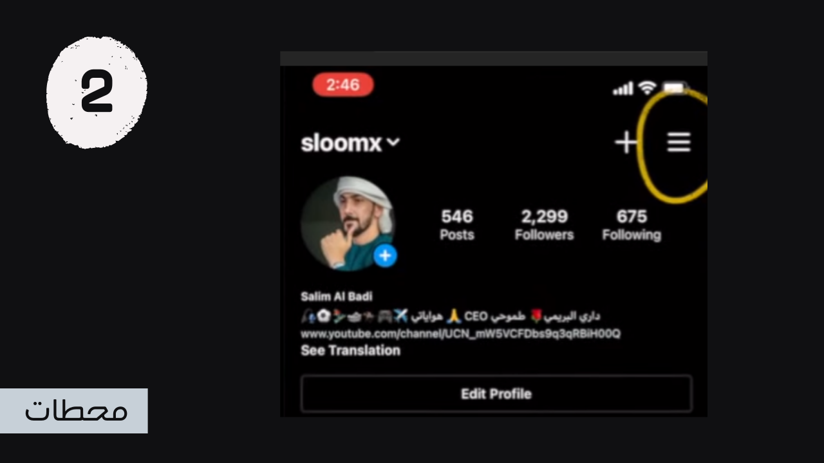Tap the sloomx username header
824x463 pixels.
pos(342,143)
